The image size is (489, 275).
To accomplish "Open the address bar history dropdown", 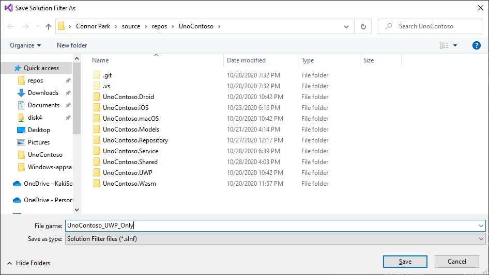I will click(x=346, y=26).
